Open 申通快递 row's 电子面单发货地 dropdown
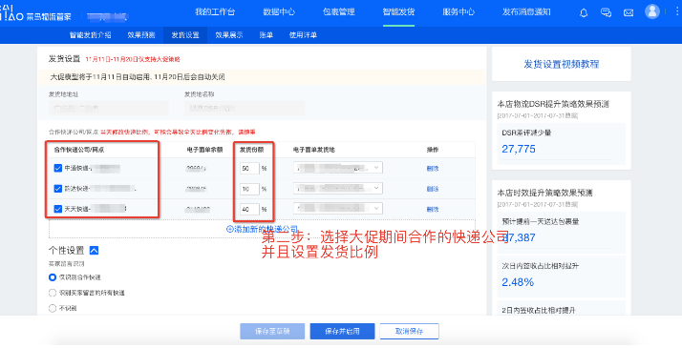682x348 pixels. tap(338, 168)
